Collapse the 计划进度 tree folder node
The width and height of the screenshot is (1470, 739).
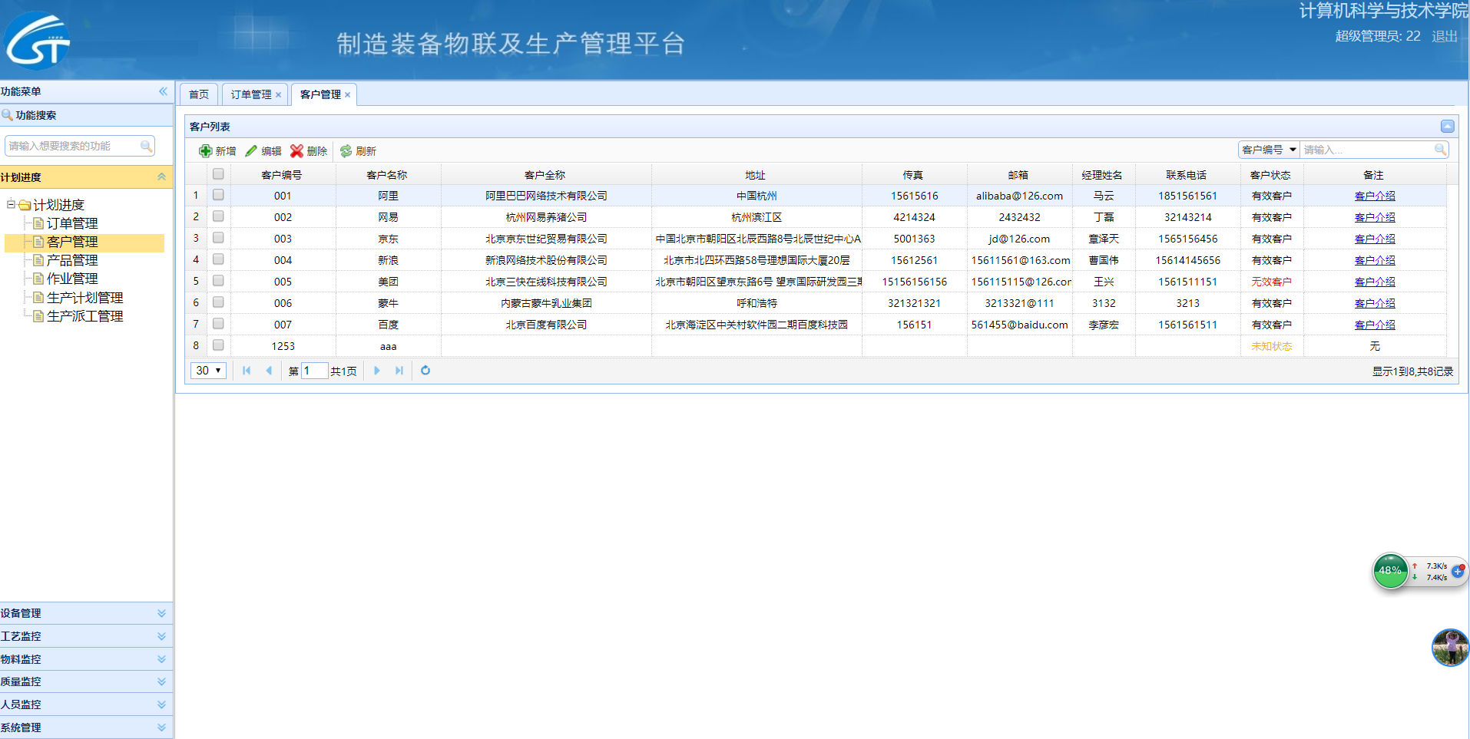(11, 204)
